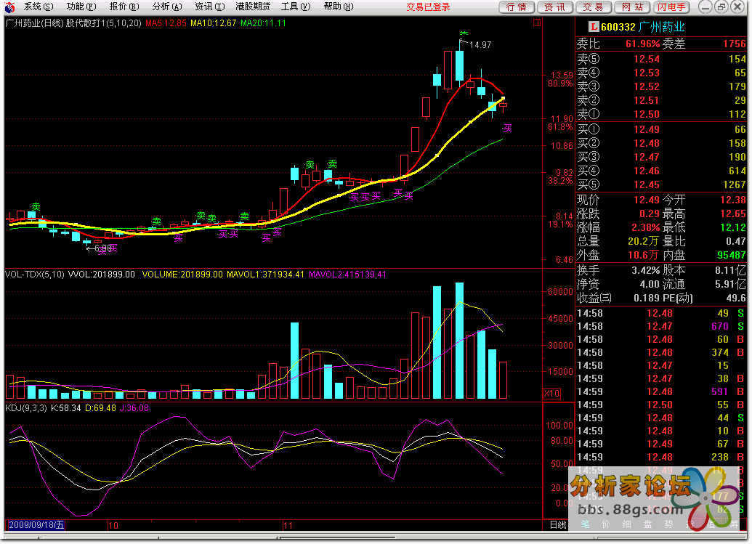Viewport: 752px width, 544px height.
Task: Click the 交易 button
Action: [x=594, y=7]
